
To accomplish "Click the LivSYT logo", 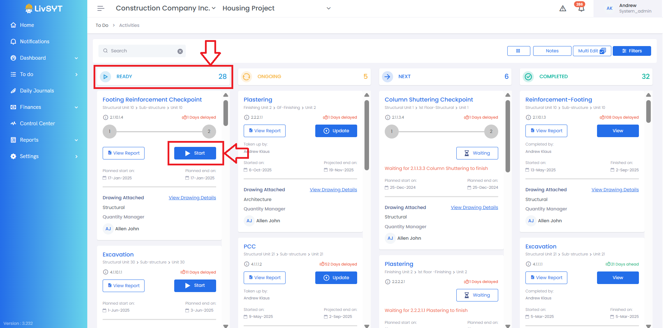I will [x=44, y=9].
